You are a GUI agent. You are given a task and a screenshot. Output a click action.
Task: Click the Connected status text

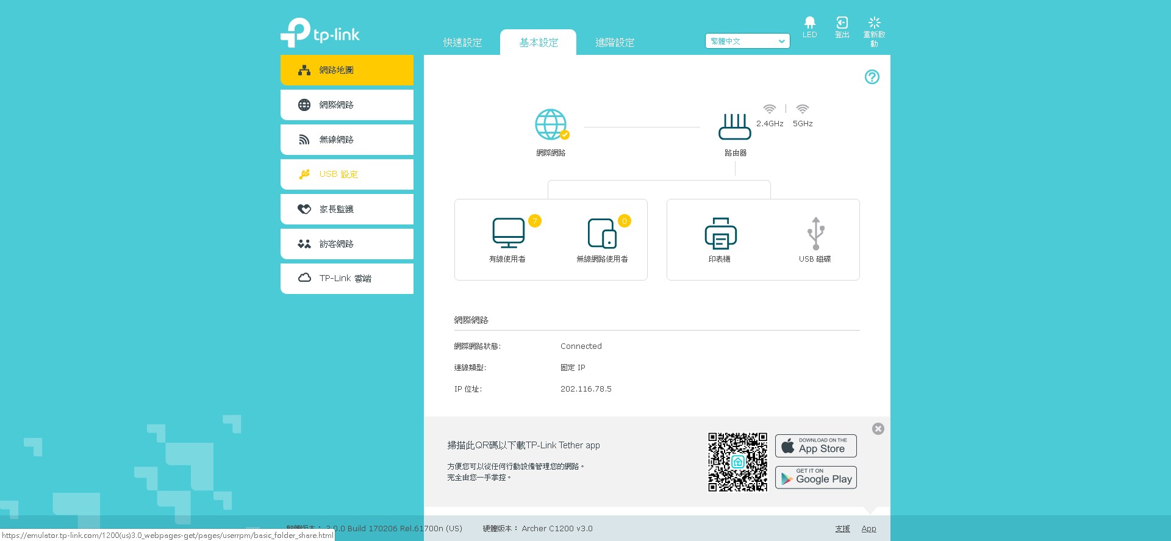581,346
